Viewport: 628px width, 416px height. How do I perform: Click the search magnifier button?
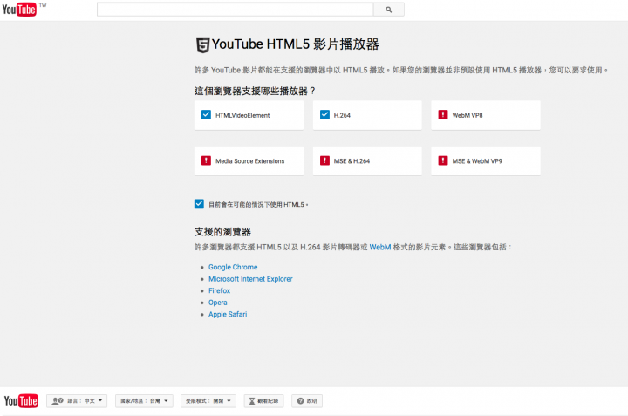[x=388, y=10]
